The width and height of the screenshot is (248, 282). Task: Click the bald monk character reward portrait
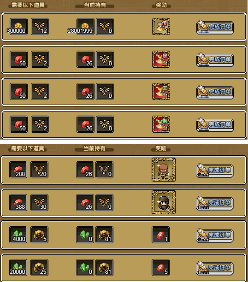click(164, 170)
